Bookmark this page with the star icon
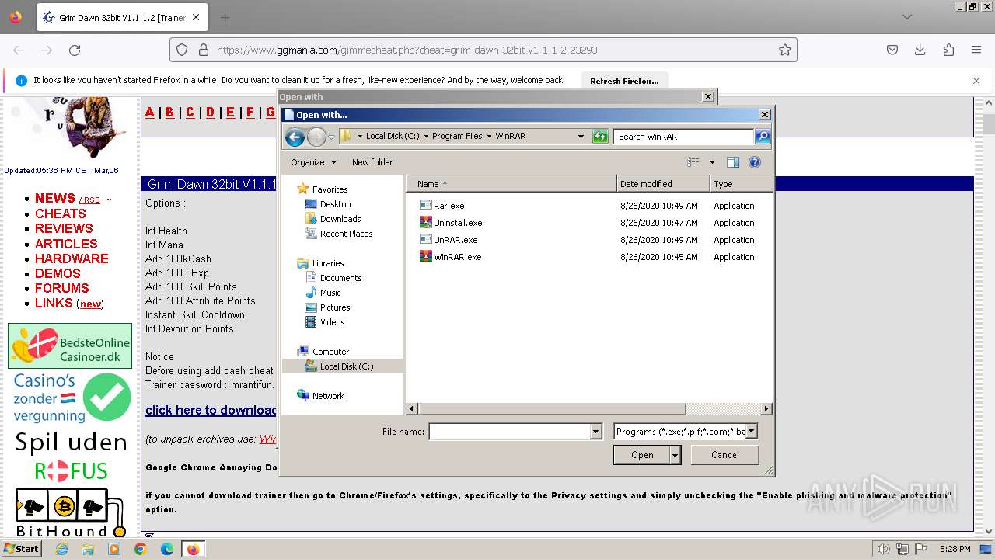Screen dimensions: 995x559 [x=785, y=50]
